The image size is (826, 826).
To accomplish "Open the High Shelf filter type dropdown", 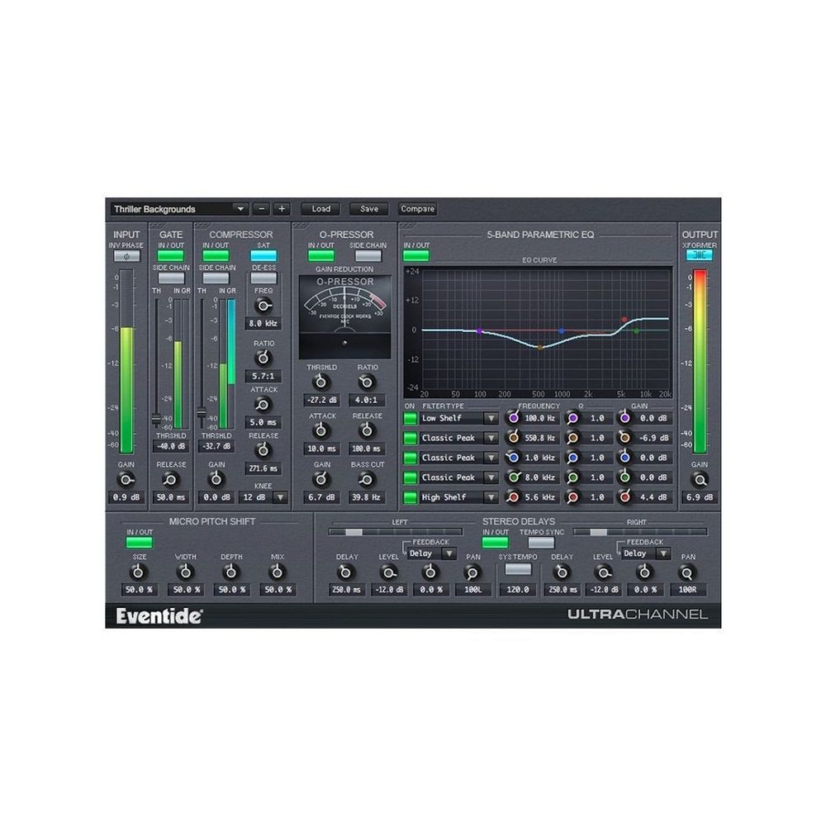I will pyautogui.click(x=491, y=497).
